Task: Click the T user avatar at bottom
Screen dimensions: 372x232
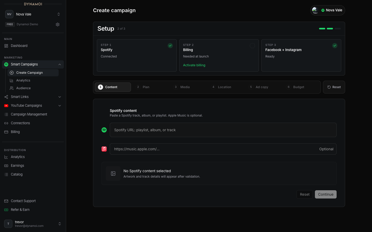Action: pyautogui.click(x=8, y=224)
